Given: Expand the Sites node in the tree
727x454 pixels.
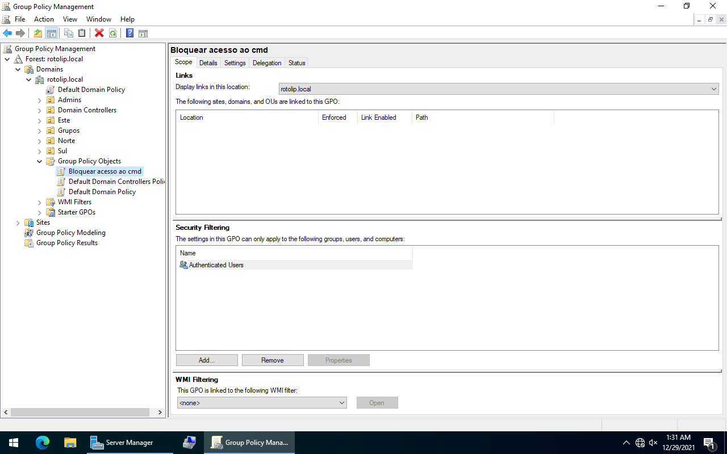Looking at the screenshot, I should pos(18,222).
